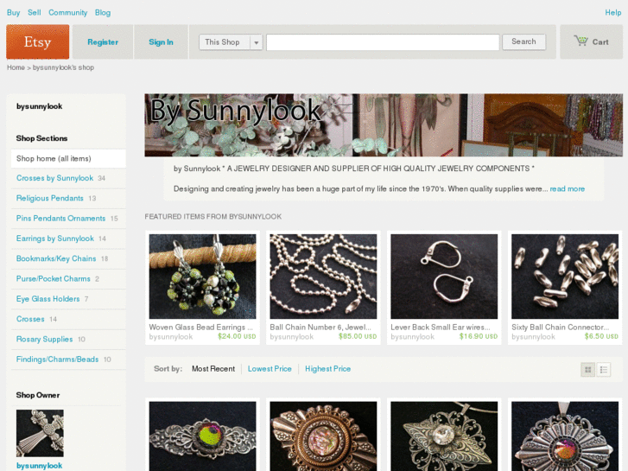Click the Search button

point(523,41)
